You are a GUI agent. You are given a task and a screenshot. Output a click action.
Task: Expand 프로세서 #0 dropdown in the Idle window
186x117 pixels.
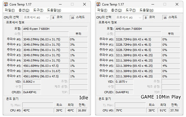coord(36,18)
